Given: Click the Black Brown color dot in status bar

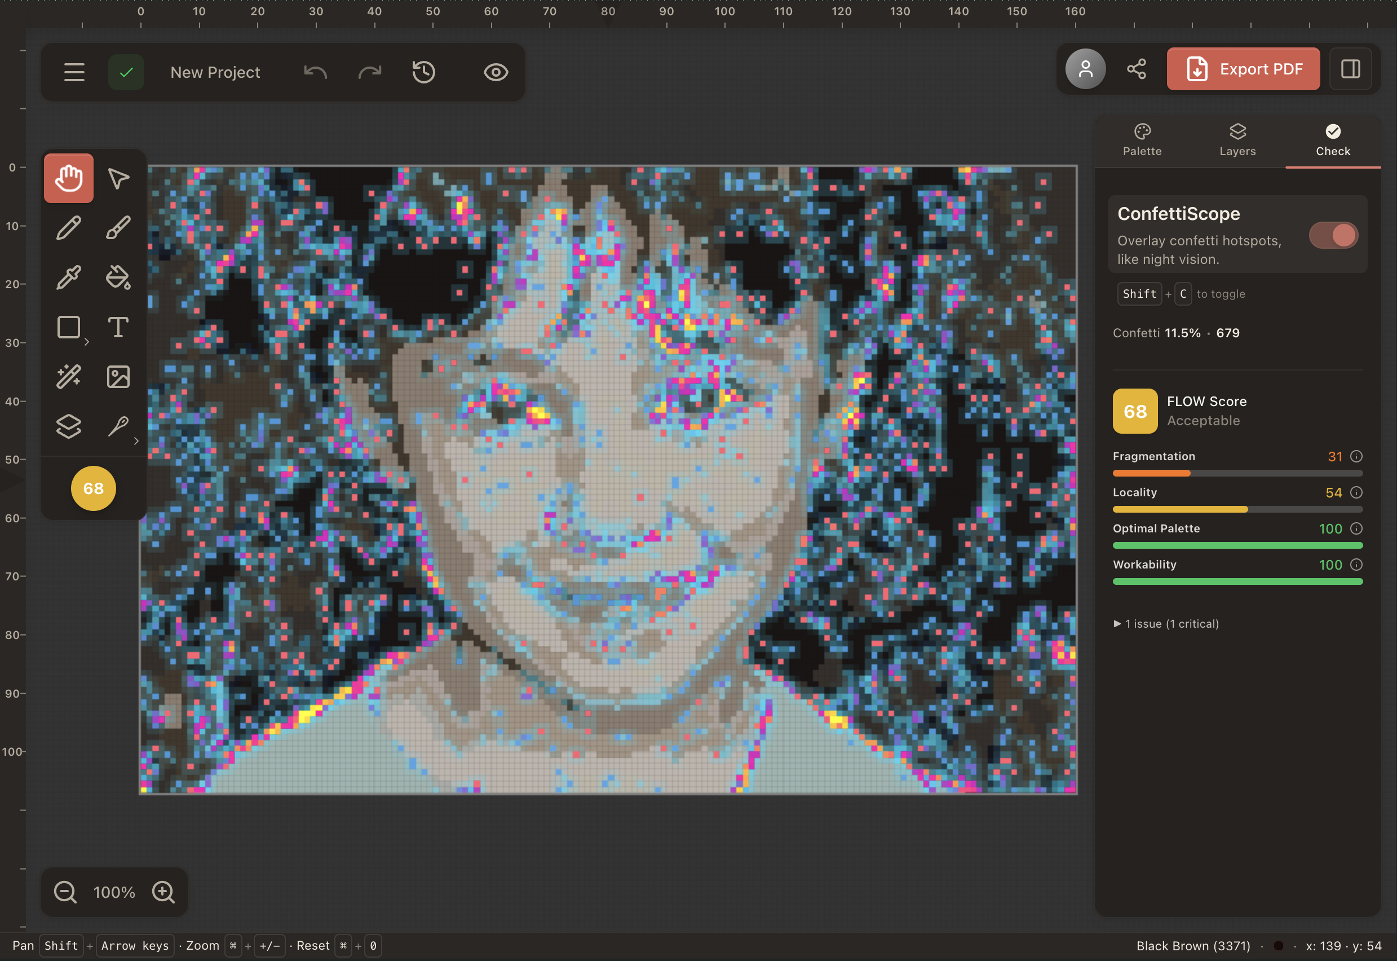Looking at the screenshot, I should (1279, 946).
